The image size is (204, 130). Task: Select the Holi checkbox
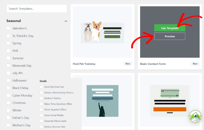click(8, 51)
